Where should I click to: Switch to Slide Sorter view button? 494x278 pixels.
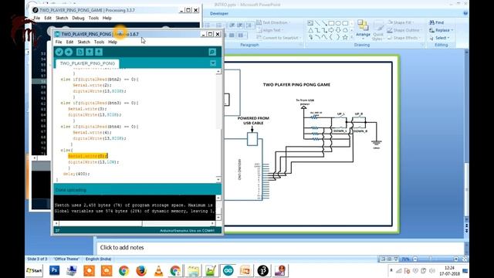pyautogui.click(x=389, y=259)
